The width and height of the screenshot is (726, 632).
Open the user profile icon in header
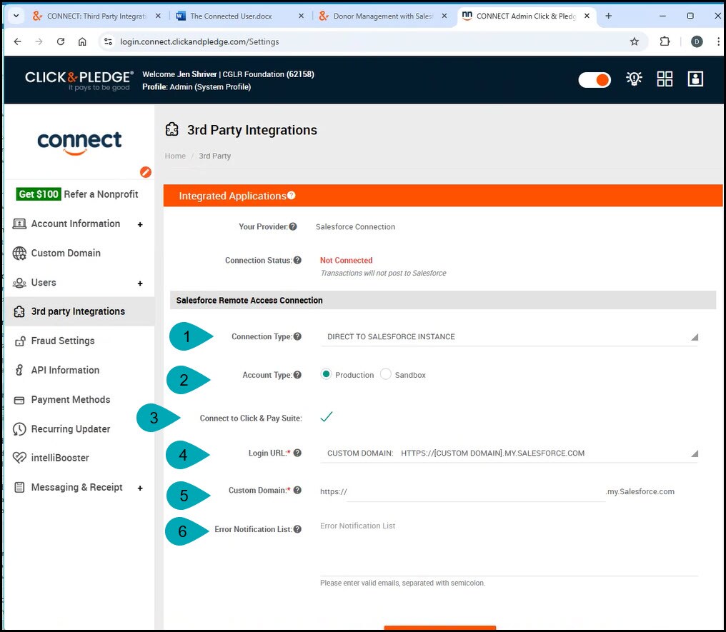(695, 79)
